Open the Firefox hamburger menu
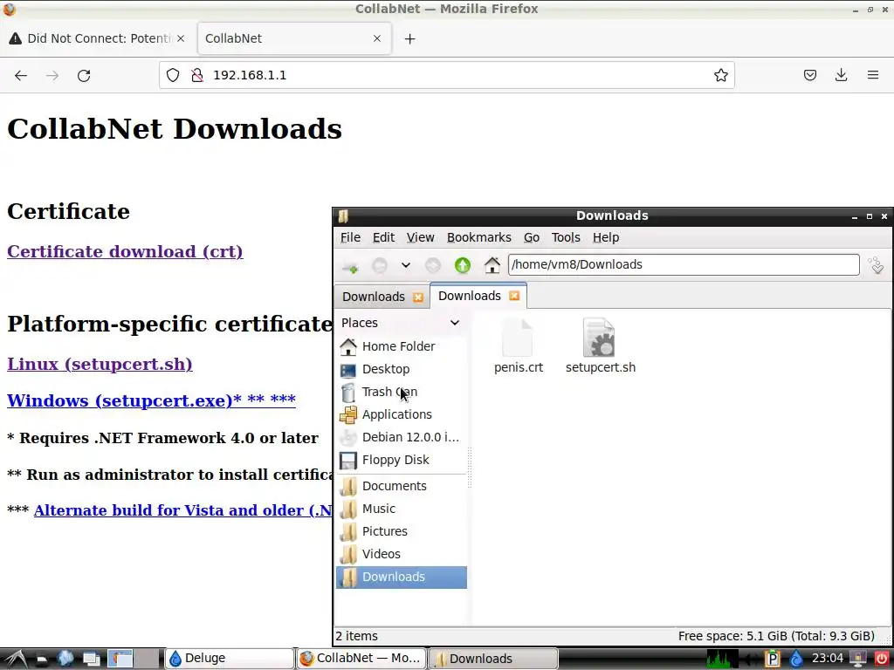Screen dimensions: 894x670 click(872, 75)
